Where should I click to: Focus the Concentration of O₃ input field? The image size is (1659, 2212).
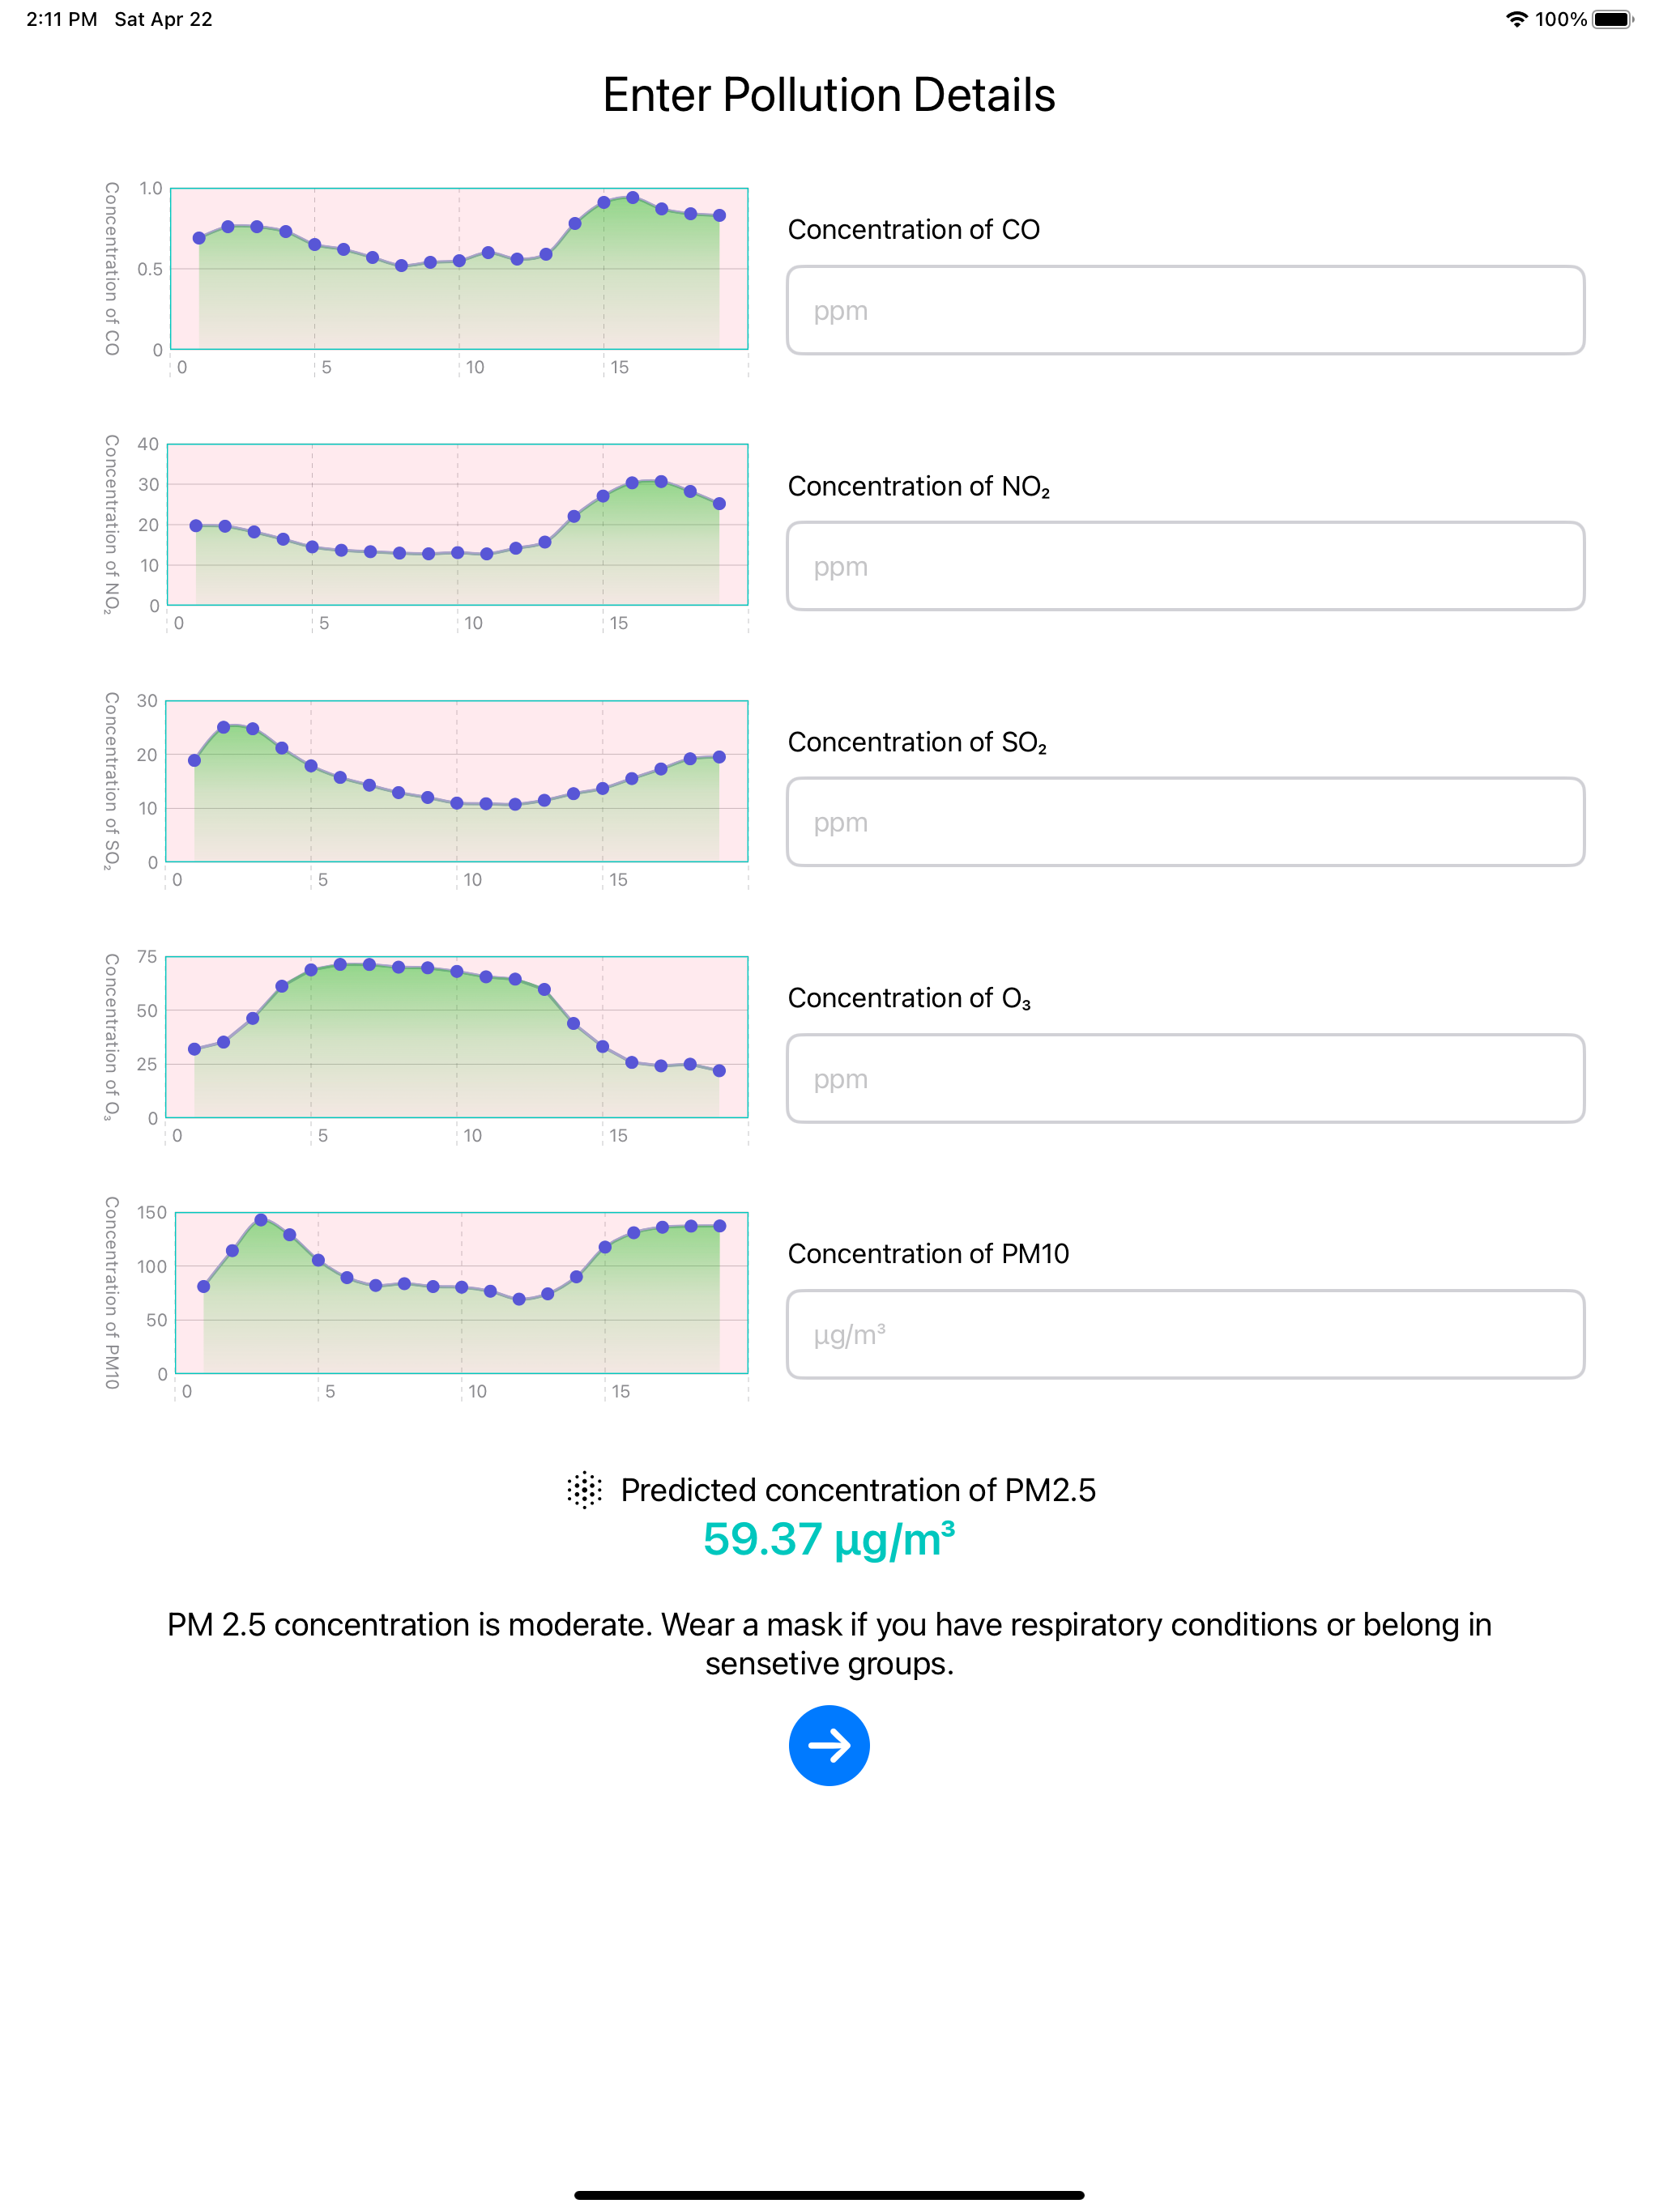[1185, 1078]
